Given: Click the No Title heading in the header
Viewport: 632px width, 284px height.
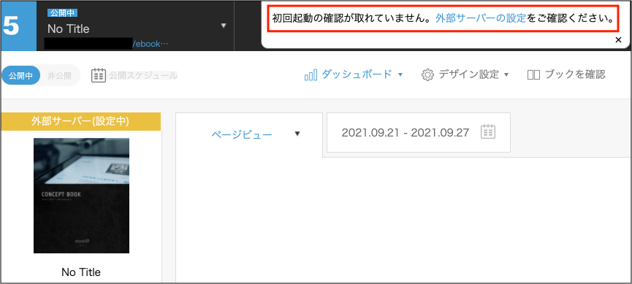Looking at the screenshot, I should point(69,29).
